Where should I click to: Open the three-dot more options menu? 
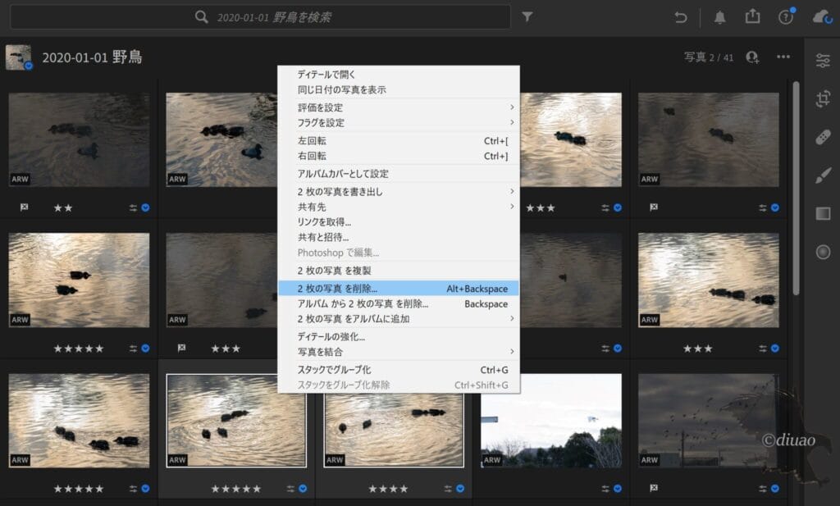783,57
